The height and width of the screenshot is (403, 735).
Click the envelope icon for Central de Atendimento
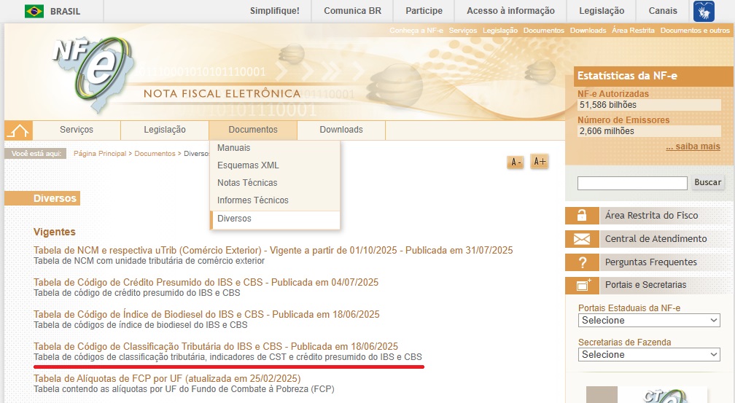pyautogui.click(x=582, y=239)
